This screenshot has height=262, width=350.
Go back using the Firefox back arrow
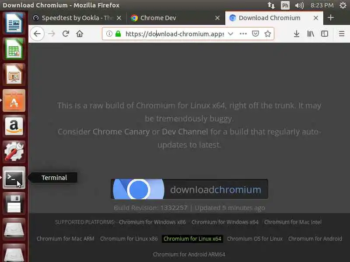(x=37, y=34)
